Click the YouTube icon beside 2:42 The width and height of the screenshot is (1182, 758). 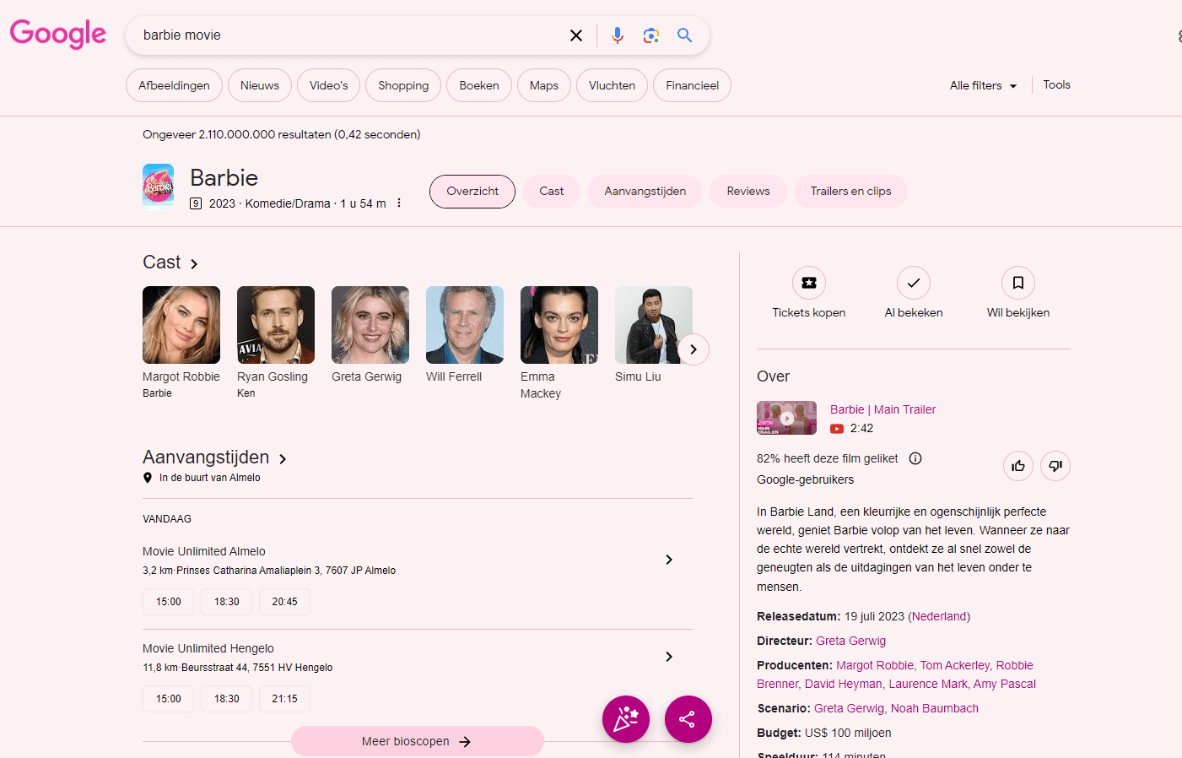(x=837, y=429)
